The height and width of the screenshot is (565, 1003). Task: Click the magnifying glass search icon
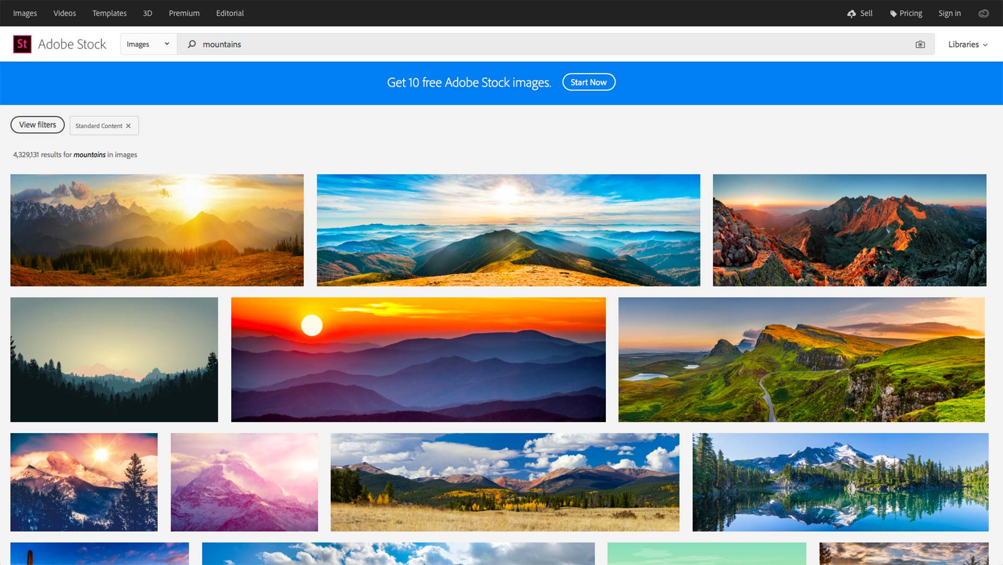point(191,44)
